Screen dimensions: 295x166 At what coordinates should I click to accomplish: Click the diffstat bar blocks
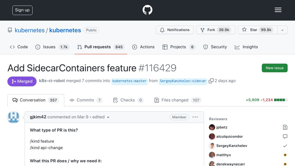tap(281, 100)
